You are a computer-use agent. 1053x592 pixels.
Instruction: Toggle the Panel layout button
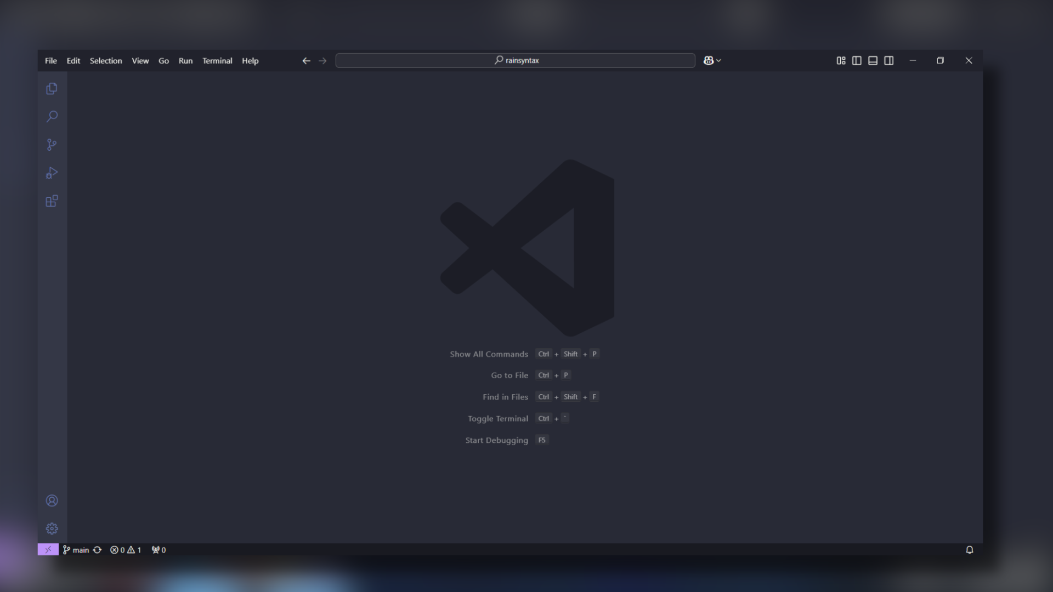point(873,60)
